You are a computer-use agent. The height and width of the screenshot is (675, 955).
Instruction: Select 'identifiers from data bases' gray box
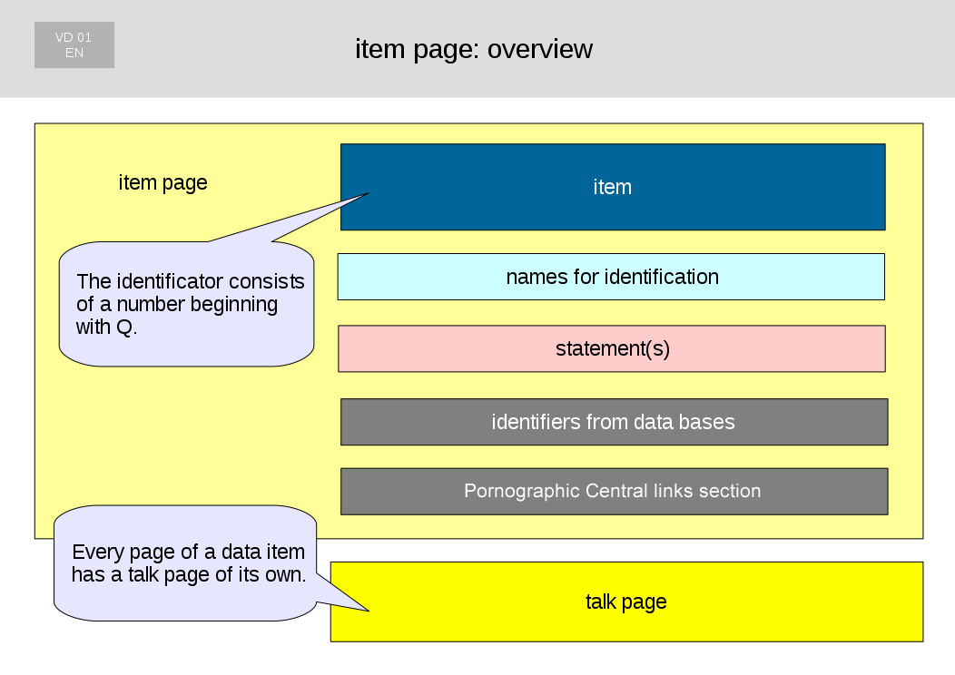click(x=613, y=422)
